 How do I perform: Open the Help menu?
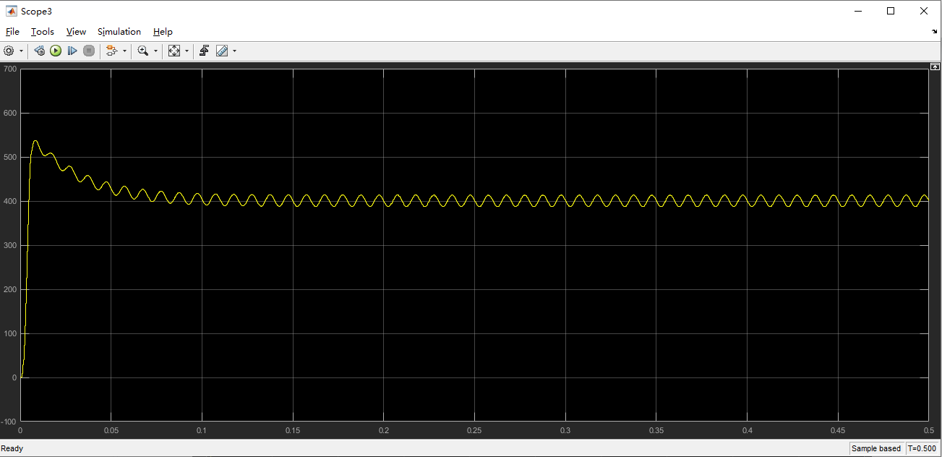pos(163,32)
